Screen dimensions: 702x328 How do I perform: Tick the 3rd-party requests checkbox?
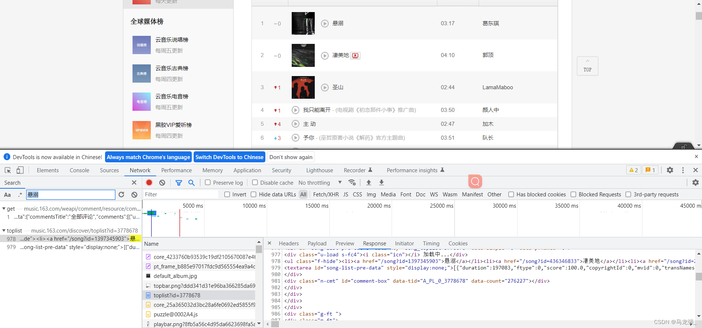click(x=628, y=195)
